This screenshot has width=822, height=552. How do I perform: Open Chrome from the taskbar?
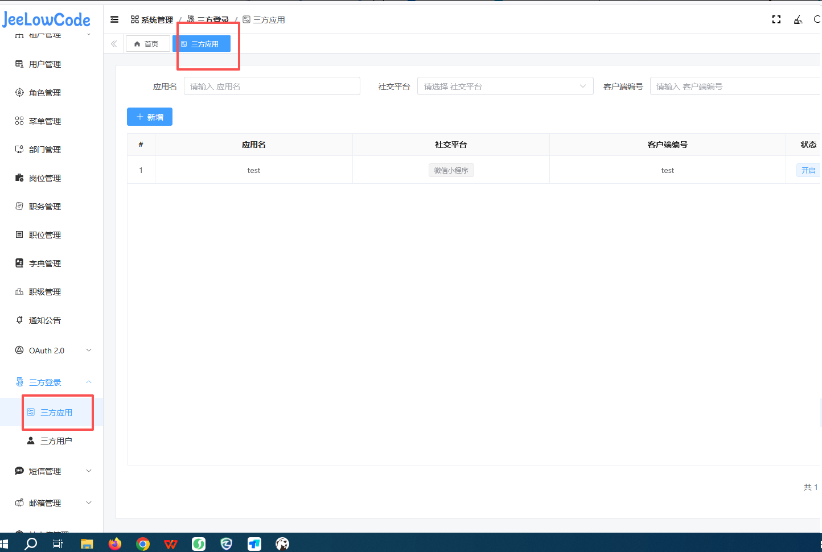143,543
